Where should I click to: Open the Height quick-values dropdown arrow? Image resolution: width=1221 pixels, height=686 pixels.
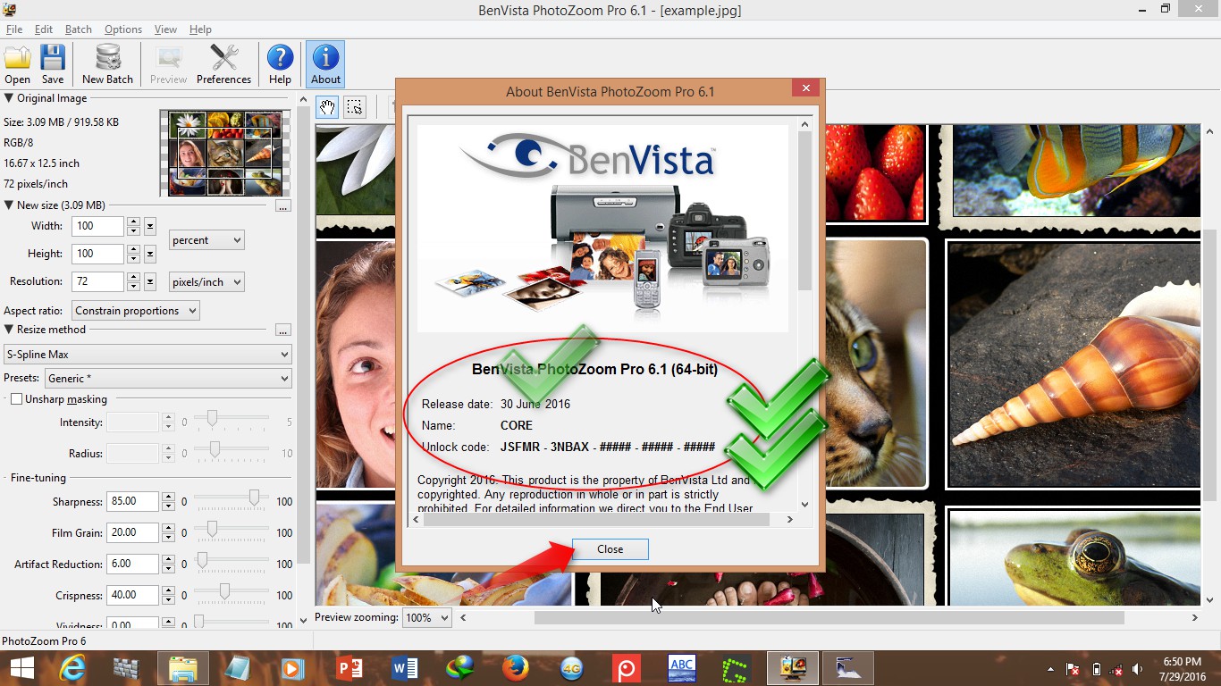pos(150,254)
